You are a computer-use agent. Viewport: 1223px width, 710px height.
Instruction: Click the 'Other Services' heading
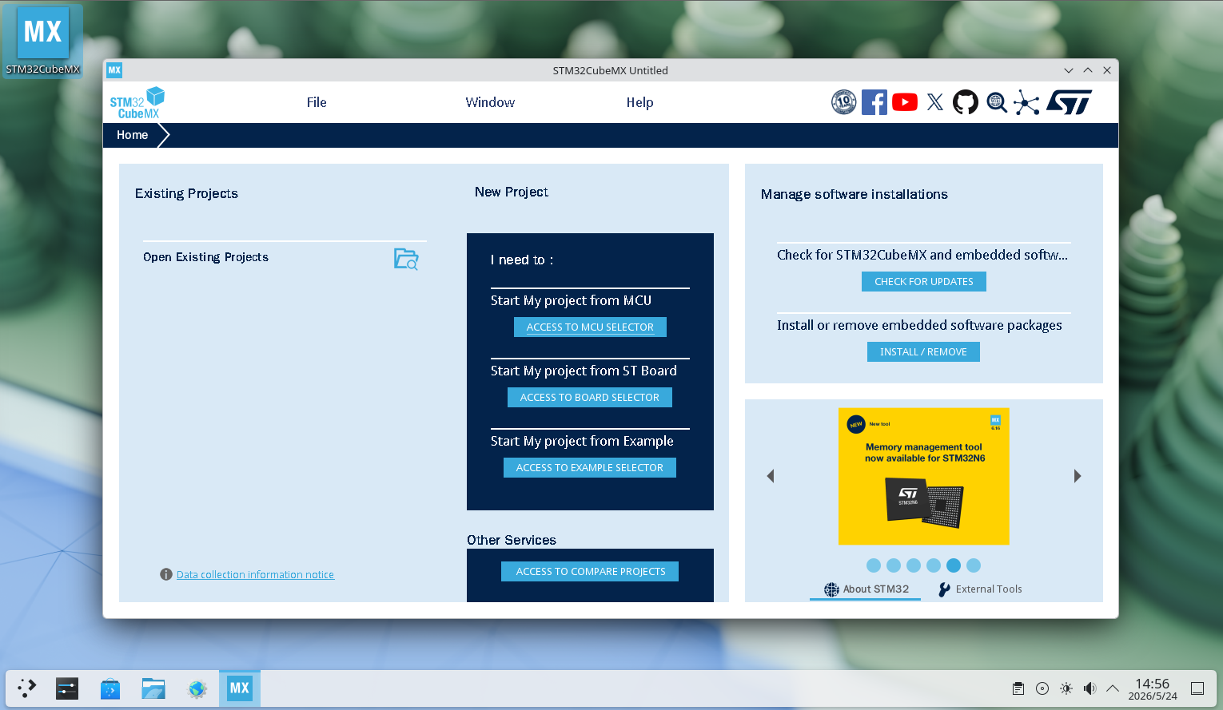tap(512, 540)
